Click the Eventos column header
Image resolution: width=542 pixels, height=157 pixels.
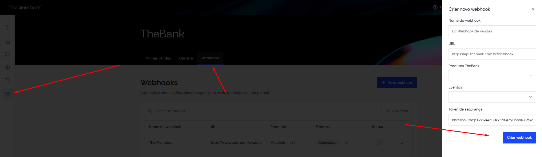click(323, 127)
